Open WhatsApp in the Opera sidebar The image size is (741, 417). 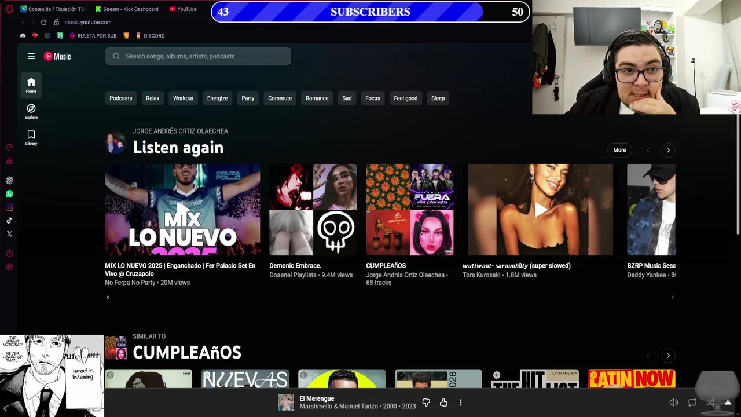(9, 194)
